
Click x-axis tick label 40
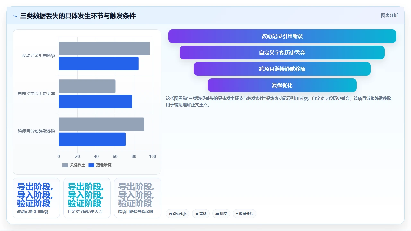click(96, 157)
